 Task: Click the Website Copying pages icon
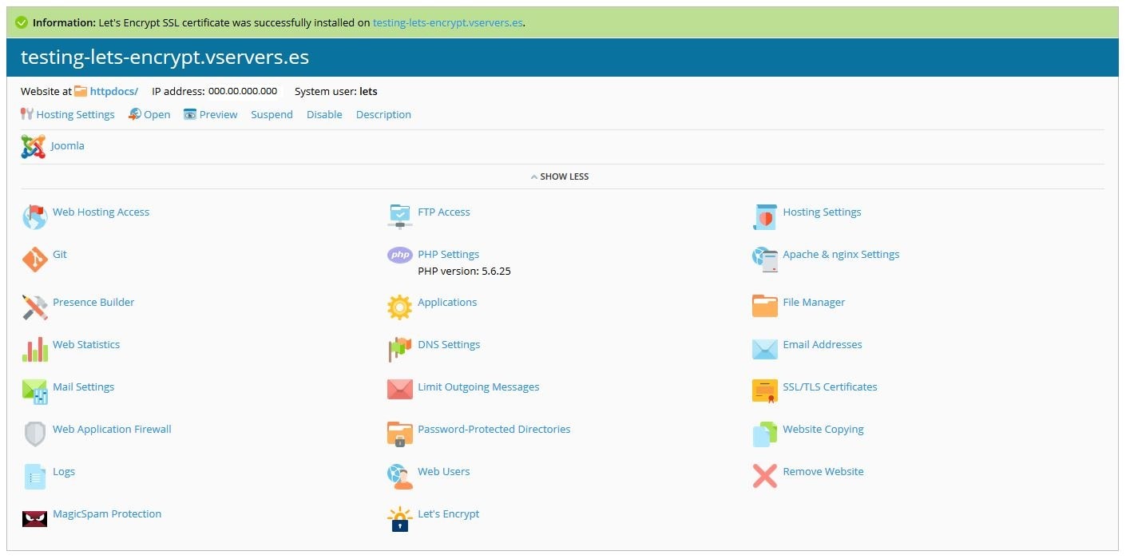765,434
